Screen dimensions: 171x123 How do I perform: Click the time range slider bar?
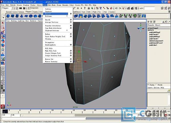48,115
